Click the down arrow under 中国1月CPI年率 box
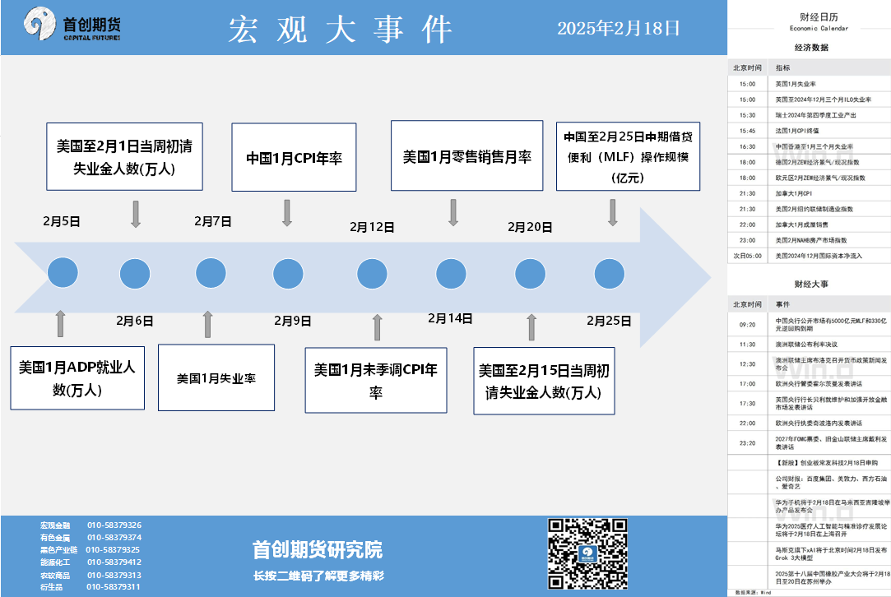 tap(287, 214)
